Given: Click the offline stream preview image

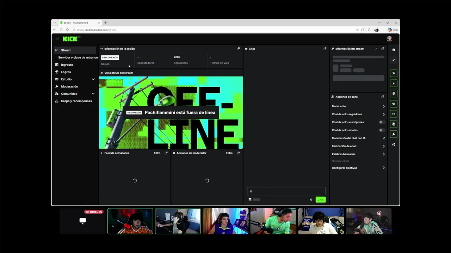Looking at the screenshot, I should pos(171,112).
